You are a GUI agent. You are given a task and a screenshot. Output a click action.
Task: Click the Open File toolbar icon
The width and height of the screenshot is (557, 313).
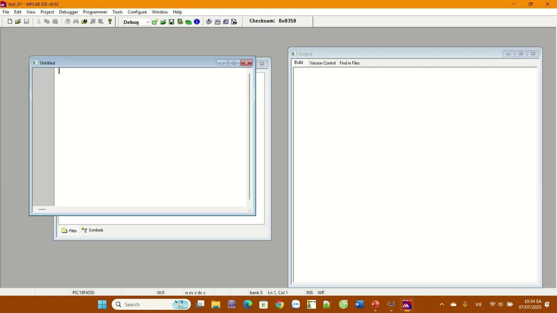[x=18, y=21]
